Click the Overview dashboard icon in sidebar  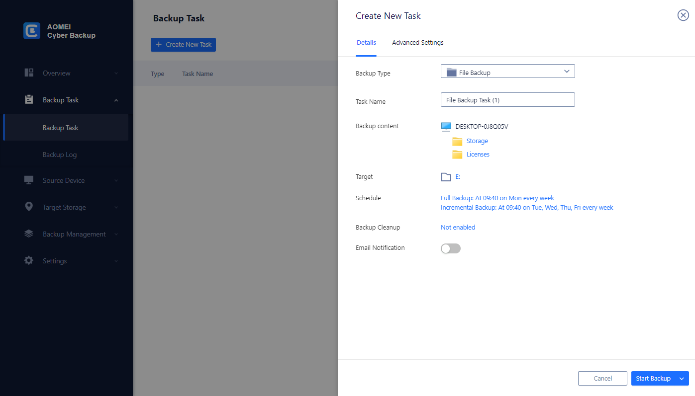coord(29,73)
